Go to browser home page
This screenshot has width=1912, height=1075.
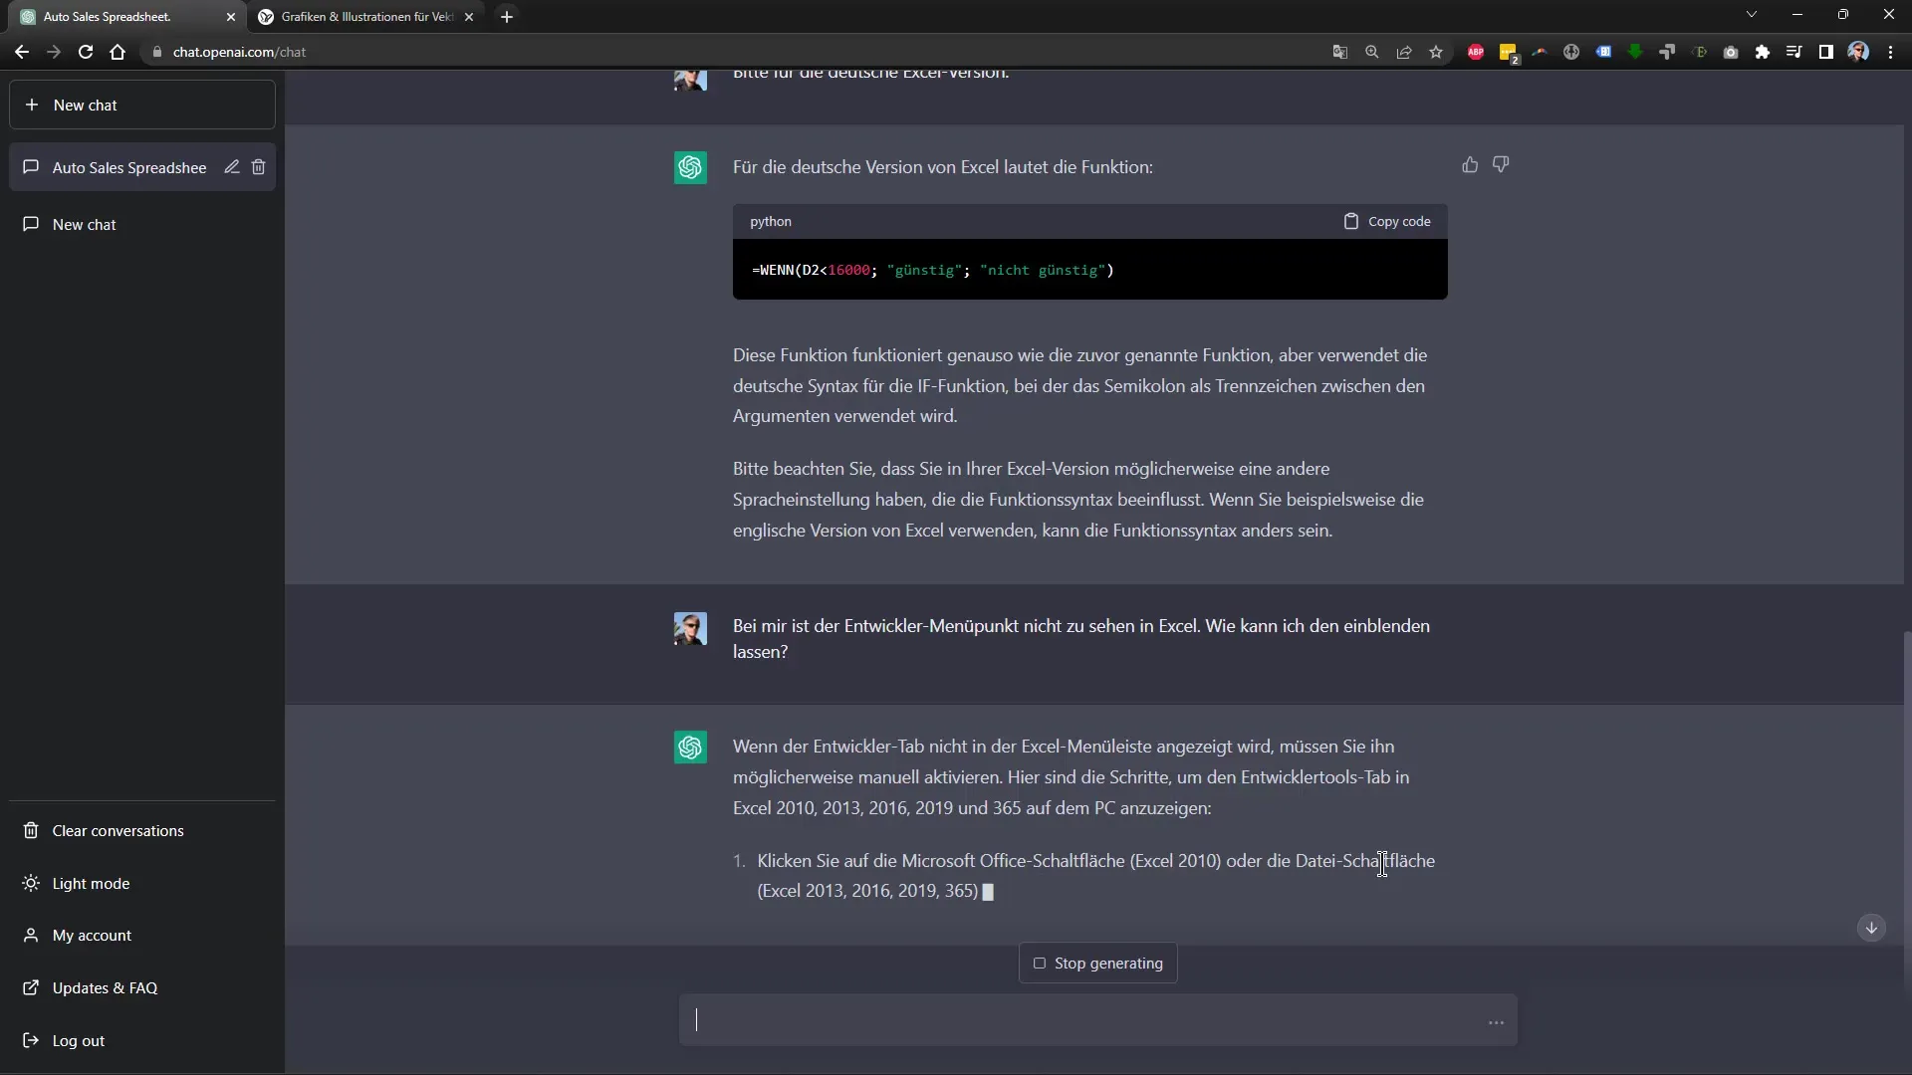pyautogui.click(x=118, y=52)
